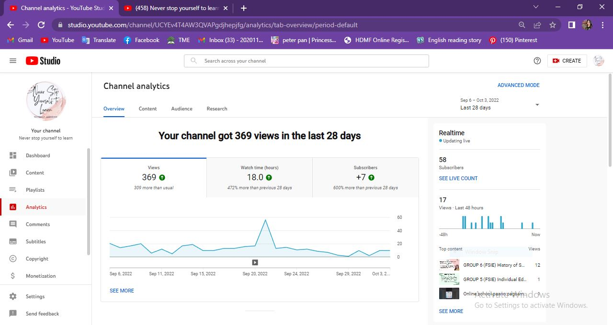
Task: Open ADVANCED MODE link
Action: (x=518, y=85)
